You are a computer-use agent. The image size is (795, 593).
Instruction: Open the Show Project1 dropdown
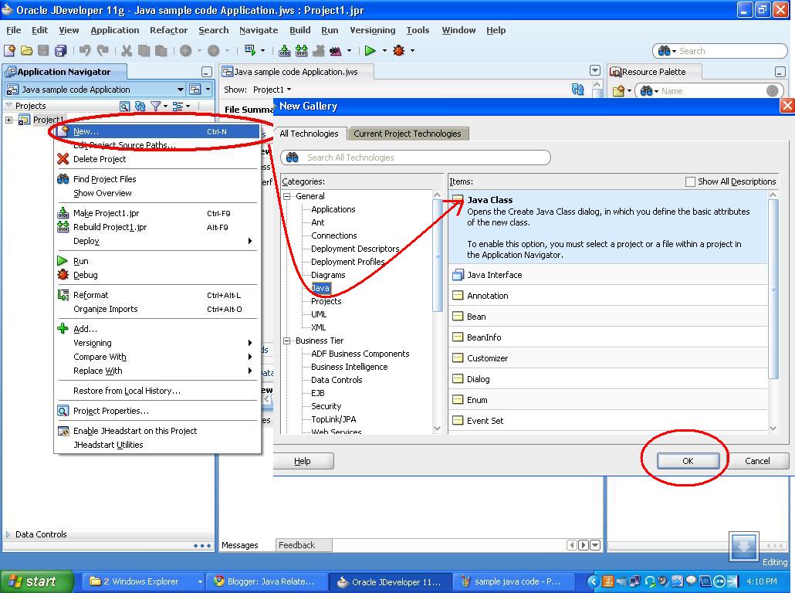[289, 90]
